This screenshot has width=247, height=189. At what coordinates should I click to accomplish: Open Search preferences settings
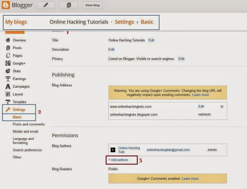(x=27, y=150)
